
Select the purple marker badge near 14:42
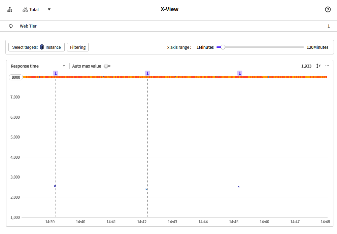coord(147,73)
